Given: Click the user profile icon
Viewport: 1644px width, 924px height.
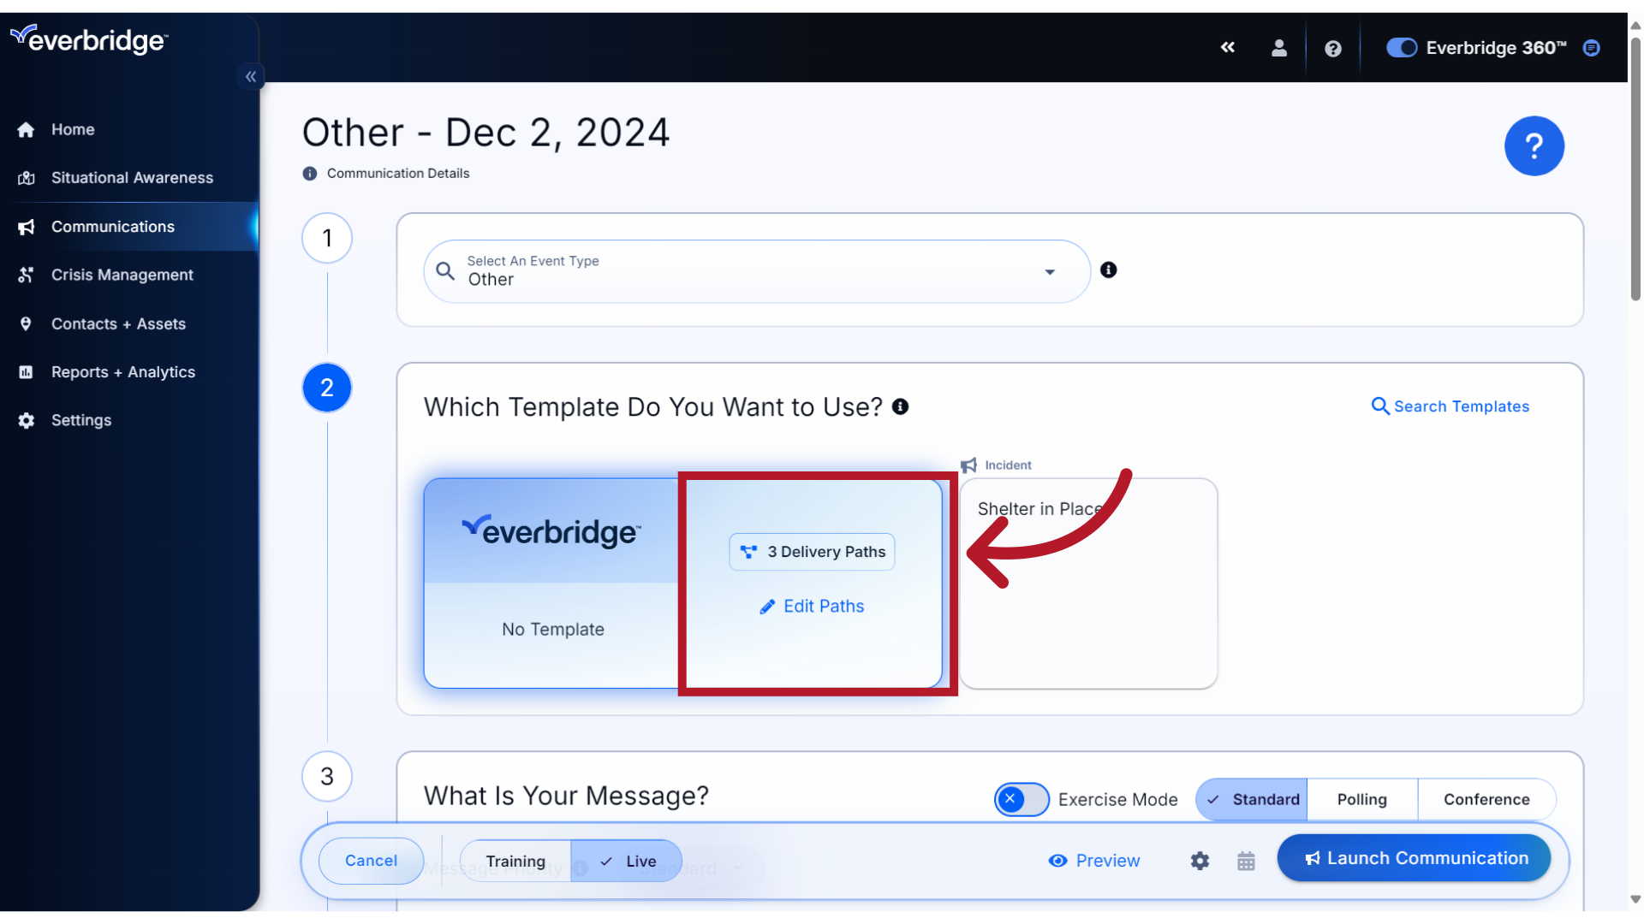Looking at the screenshot, I should (1278, 47).
